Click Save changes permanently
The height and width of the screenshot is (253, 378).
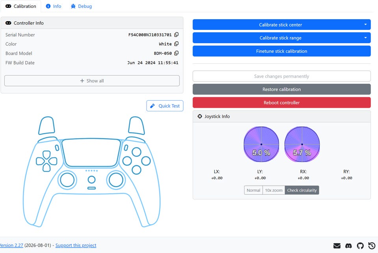282,76
